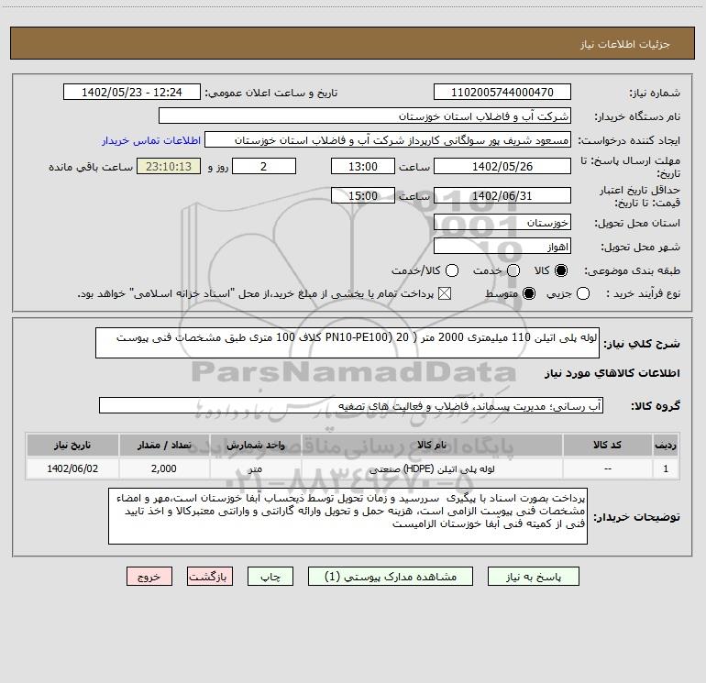This screenshot has height=683, width=706.
Task: Click the validity time field 15:00
Action: 363,195
